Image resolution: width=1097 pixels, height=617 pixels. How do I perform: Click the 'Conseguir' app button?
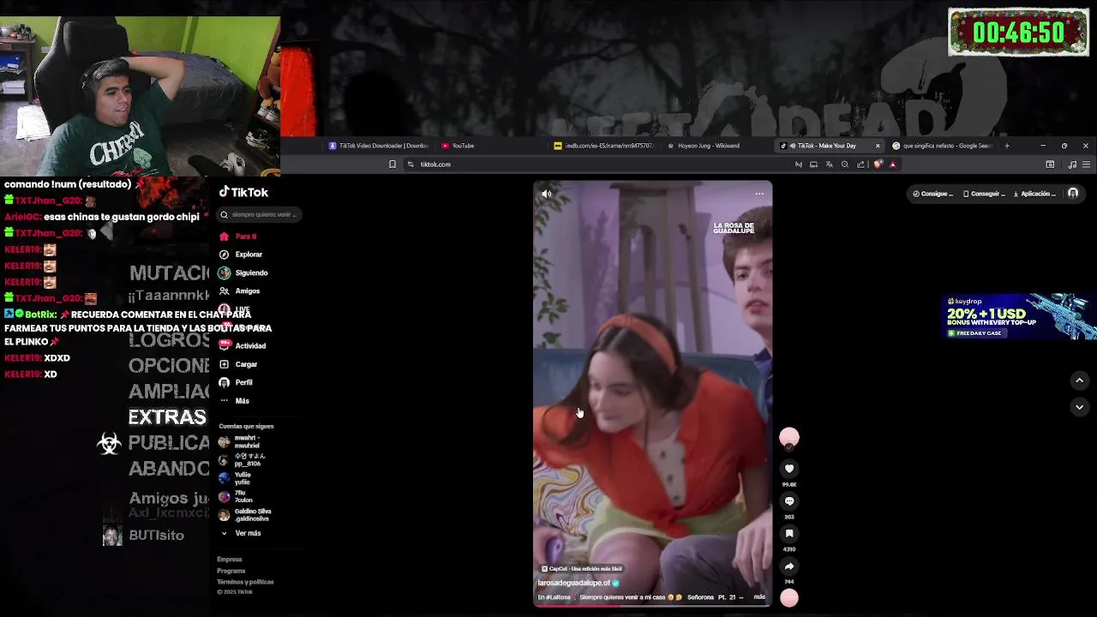pyautogui.click(x=984, y=194)
